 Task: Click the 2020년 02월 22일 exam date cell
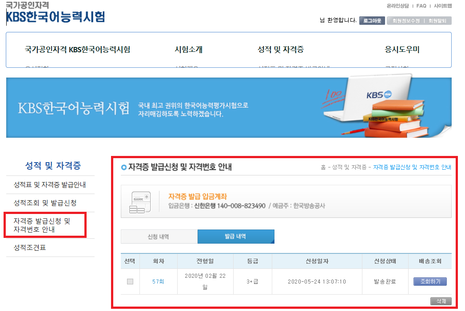click(205, 281)
